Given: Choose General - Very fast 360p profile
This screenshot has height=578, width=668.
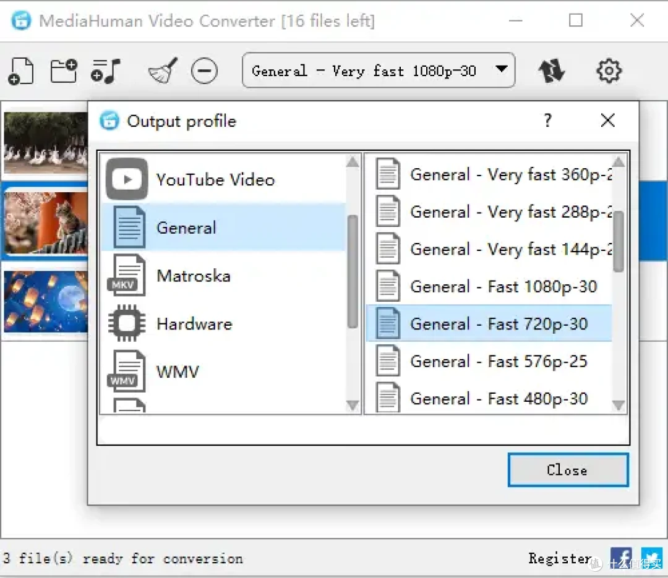Looking at the screenshot, I should coord(489,174).
